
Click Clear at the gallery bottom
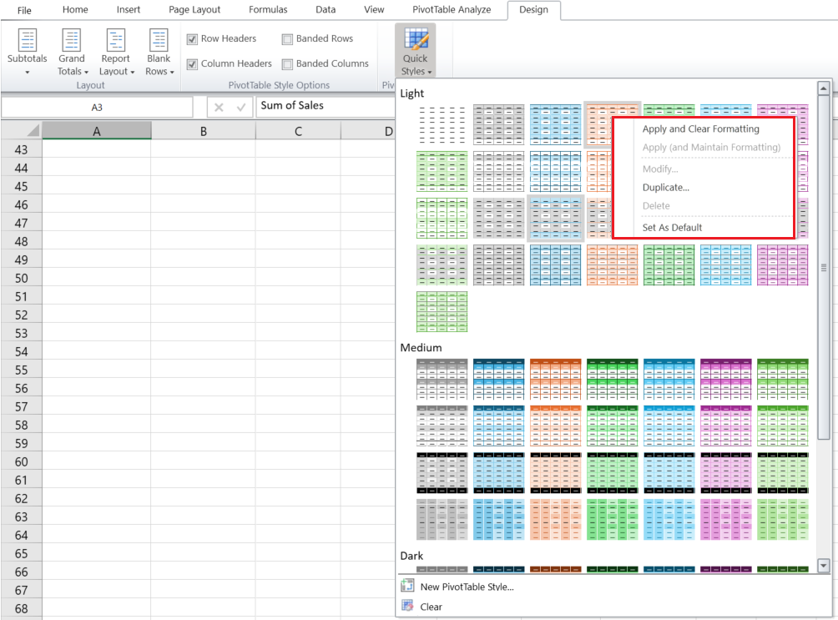click(431, 607)
